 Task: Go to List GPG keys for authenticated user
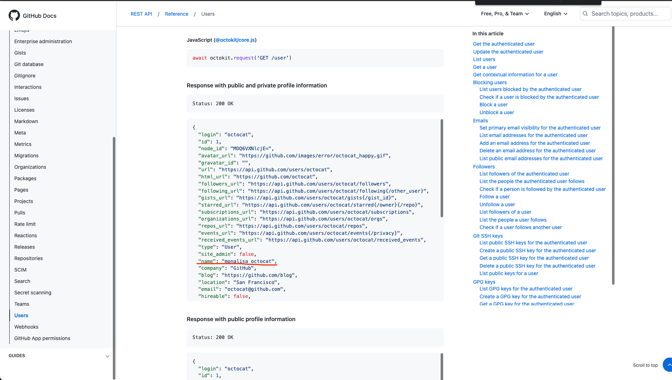click(x=526, y=289)
